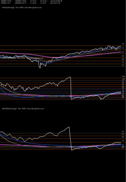Viewport: 126px width, 182px height.
Task: Click the MONTHLY(49) Eagle View chart title
Action: point(23,109)
